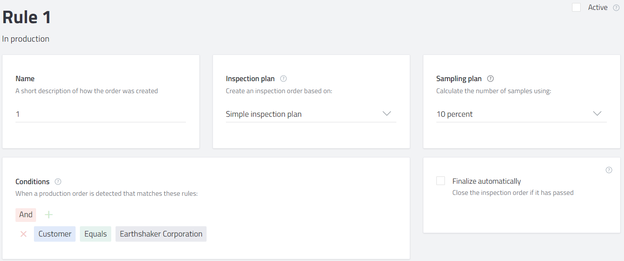The height and width of the screenshot is (261, 624).
Task: Focus the Name input field
Action: (100, 114)
